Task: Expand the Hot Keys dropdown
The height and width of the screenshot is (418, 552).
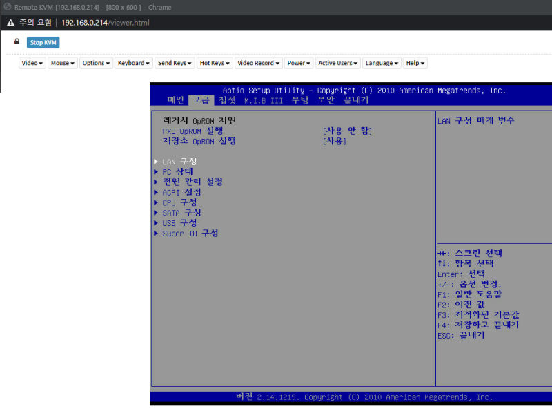Action: [214, 63]
